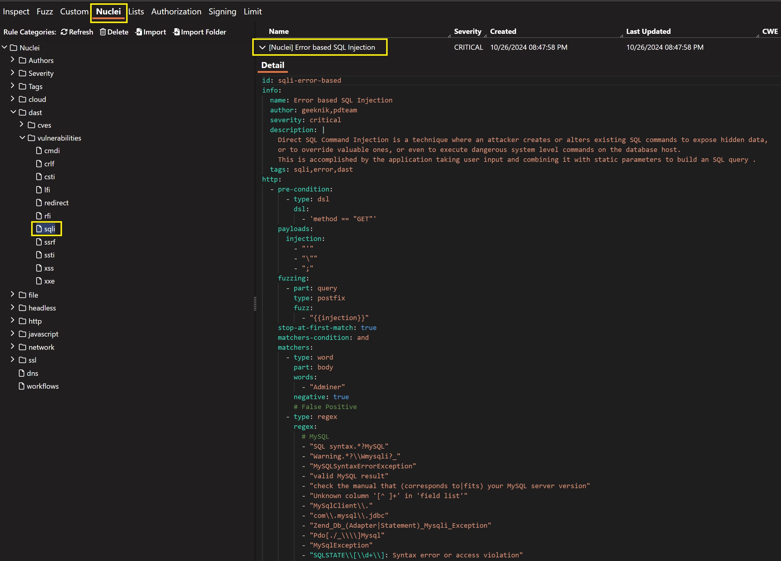Image resolution: width=781 pixels, height=561 pixels.
Task: Open the cmdi rule file
Action: click(52, 151)
